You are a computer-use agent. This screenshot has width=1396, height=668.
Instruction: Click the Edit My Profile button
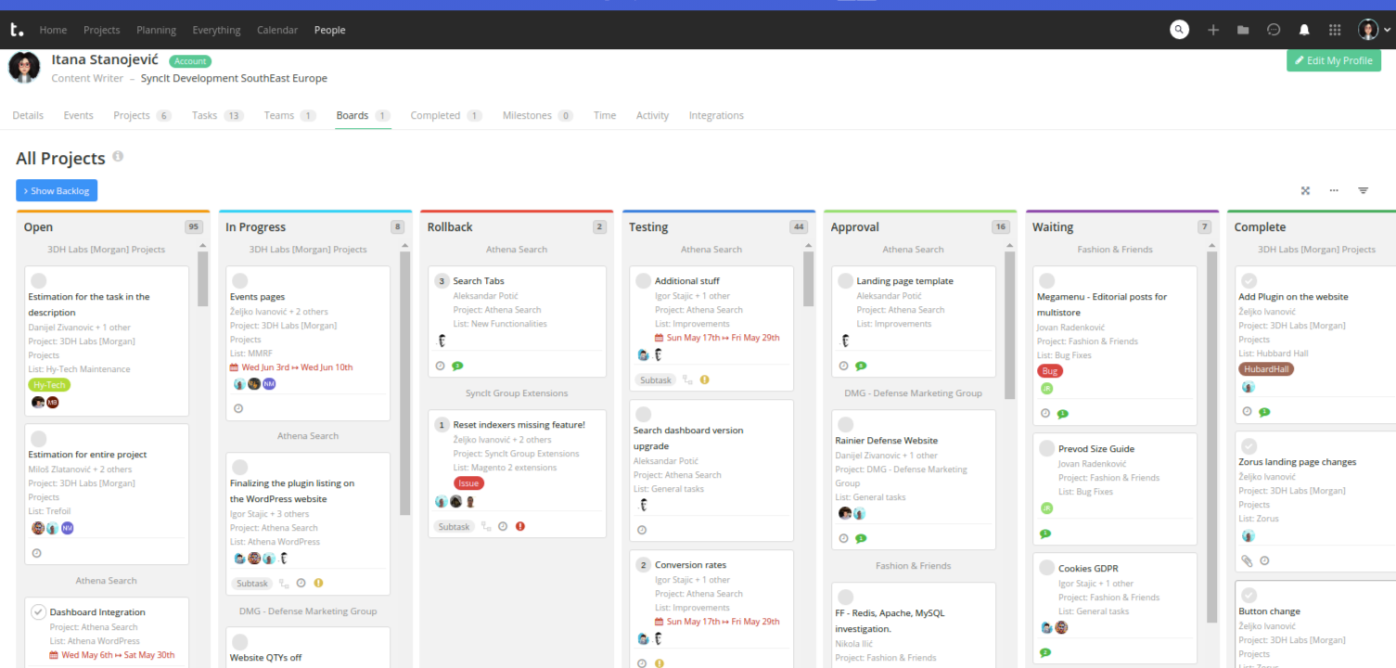[x=1334, y=59]
